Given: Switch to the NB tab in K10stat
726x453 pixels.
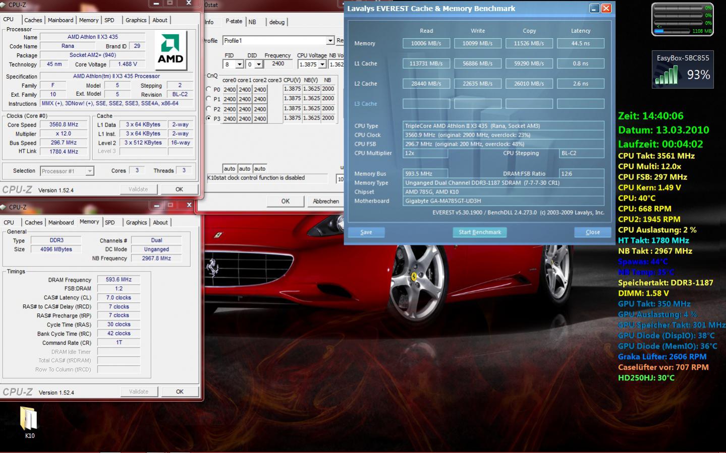Looking at the screenshot, I should point(252,22).
